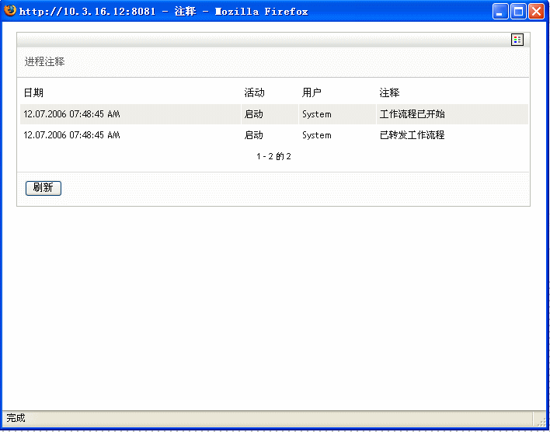The height and width of the screenshot is (432, 550).
Task: Click System user in 工作流程已开始 row
Action: pos(317,114)
